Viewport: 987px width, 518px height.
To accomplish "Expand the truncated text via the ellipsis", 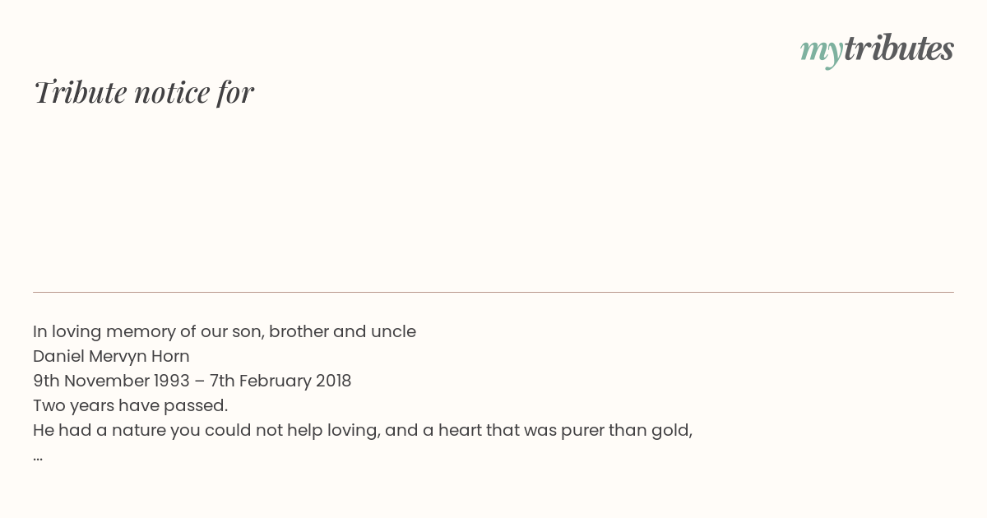I will tap(38, 457).
